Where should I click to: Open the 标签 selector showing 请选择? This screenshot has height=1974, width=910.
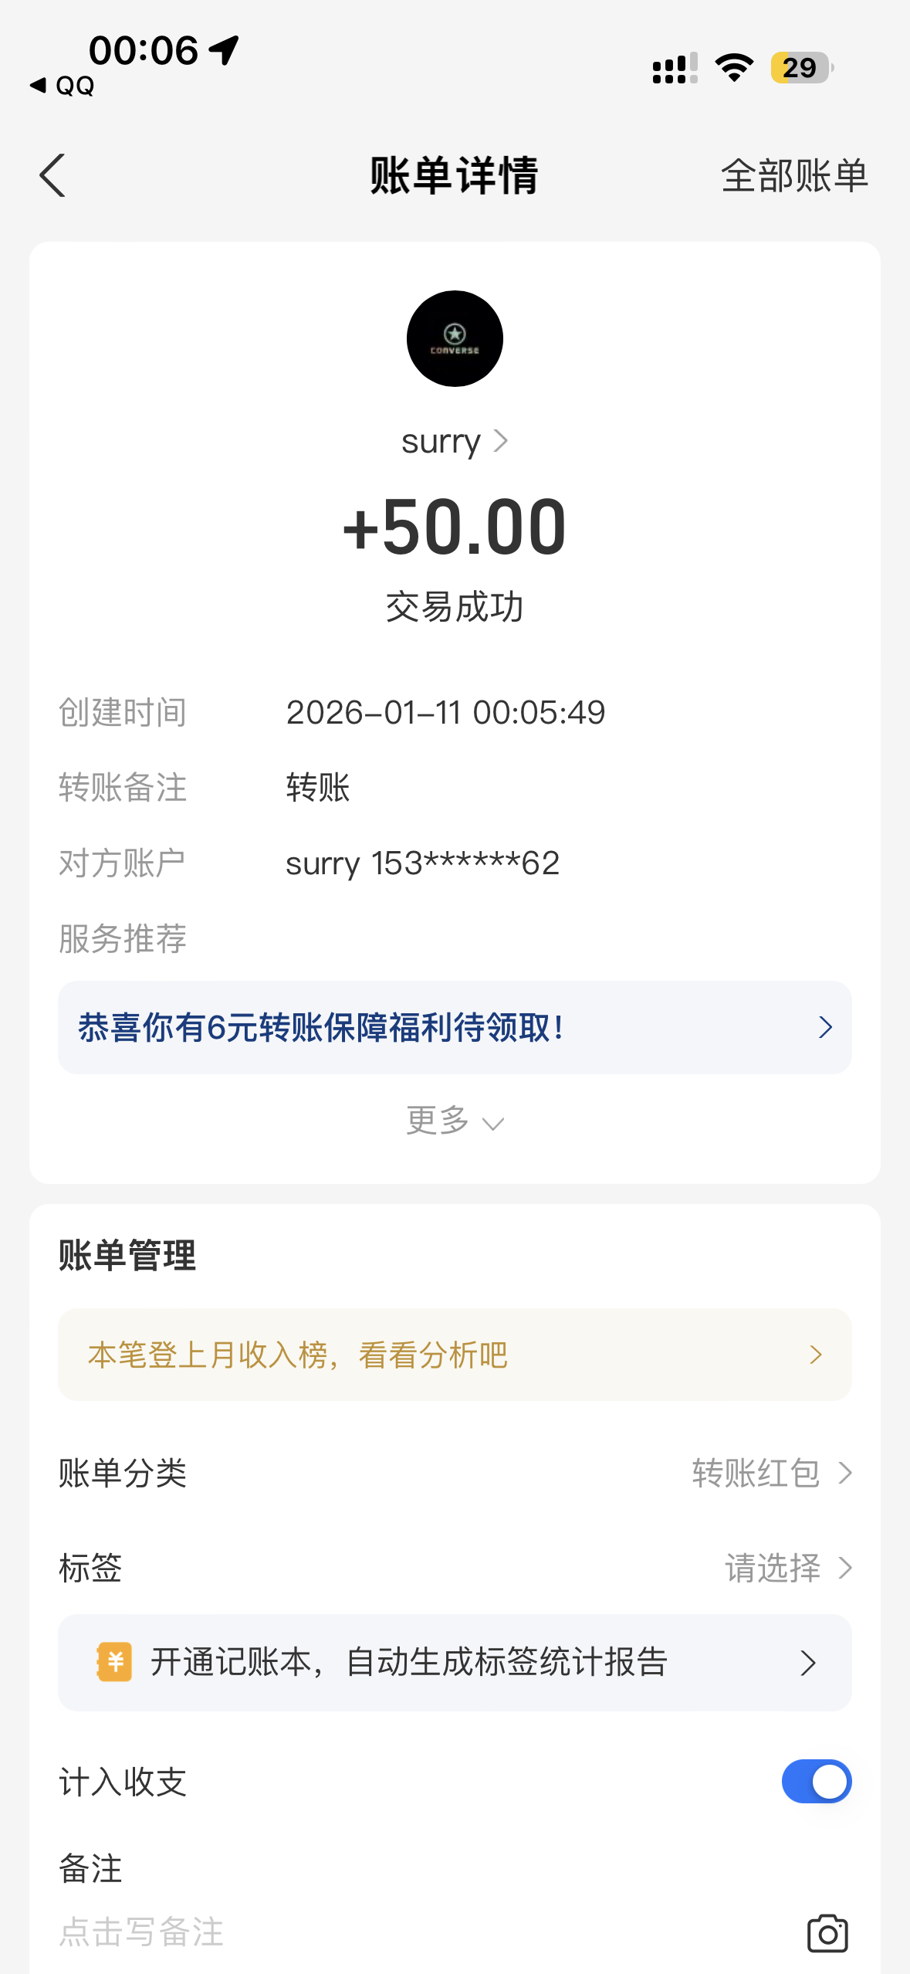point(787,1569)
